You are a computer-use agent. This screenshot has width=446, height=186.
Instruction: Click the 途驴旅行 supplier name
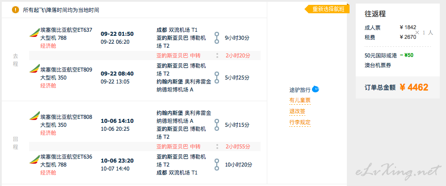[x=300, y=90]
